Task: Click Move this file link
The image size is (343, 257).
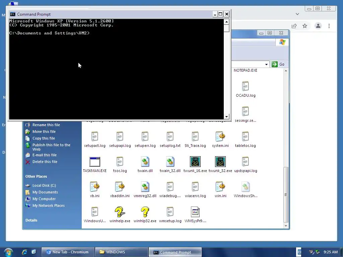Action: click(x=44, y=132)
